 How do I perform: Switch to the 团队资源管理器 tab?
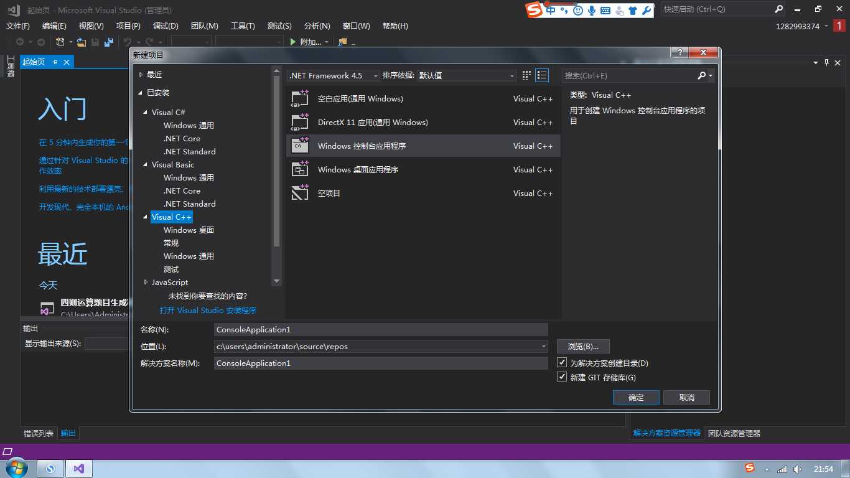point(734,433)
